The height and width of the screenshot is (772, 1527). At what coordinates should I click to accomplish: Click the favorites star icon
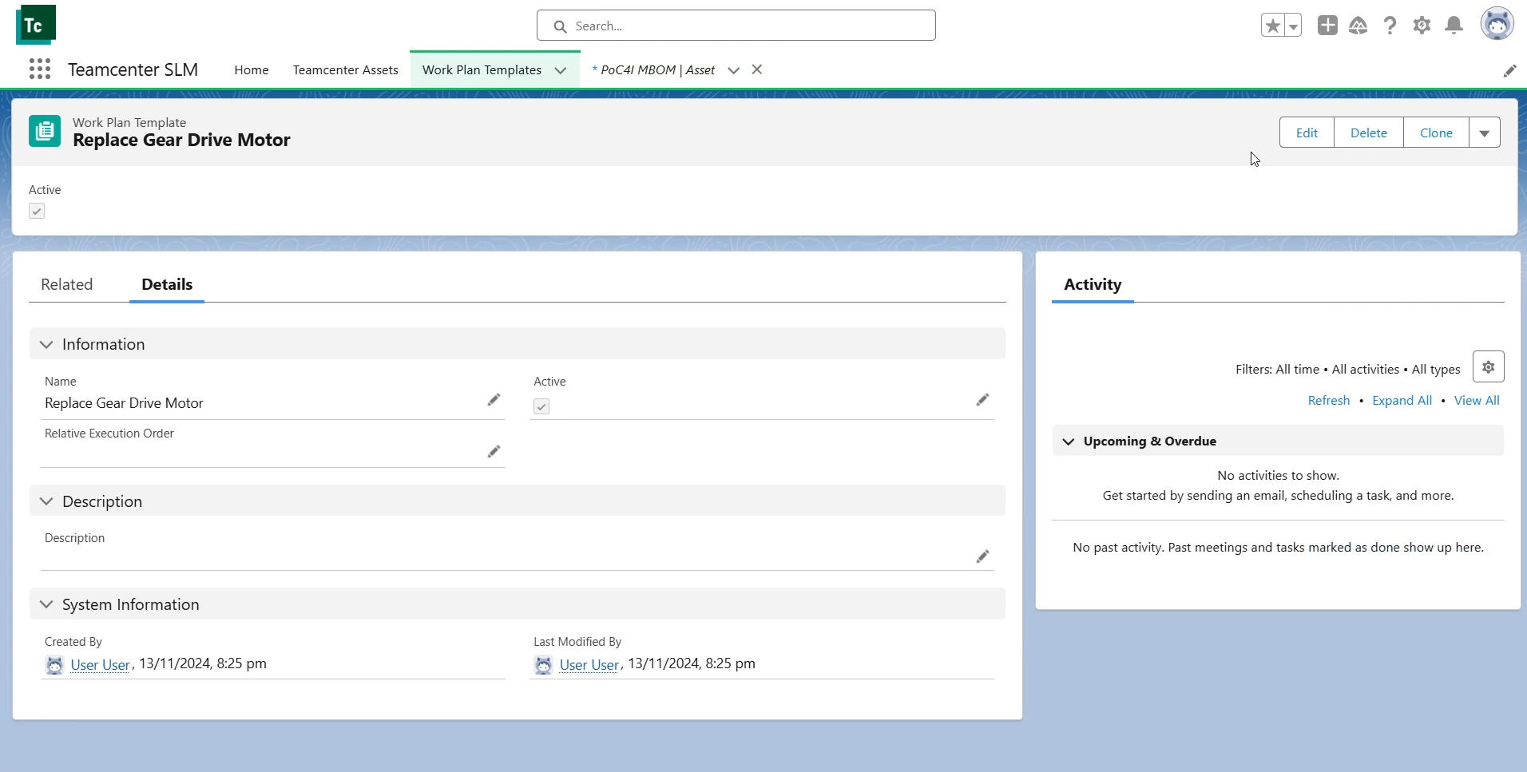pyautogui.click(x=1273, y=25)
